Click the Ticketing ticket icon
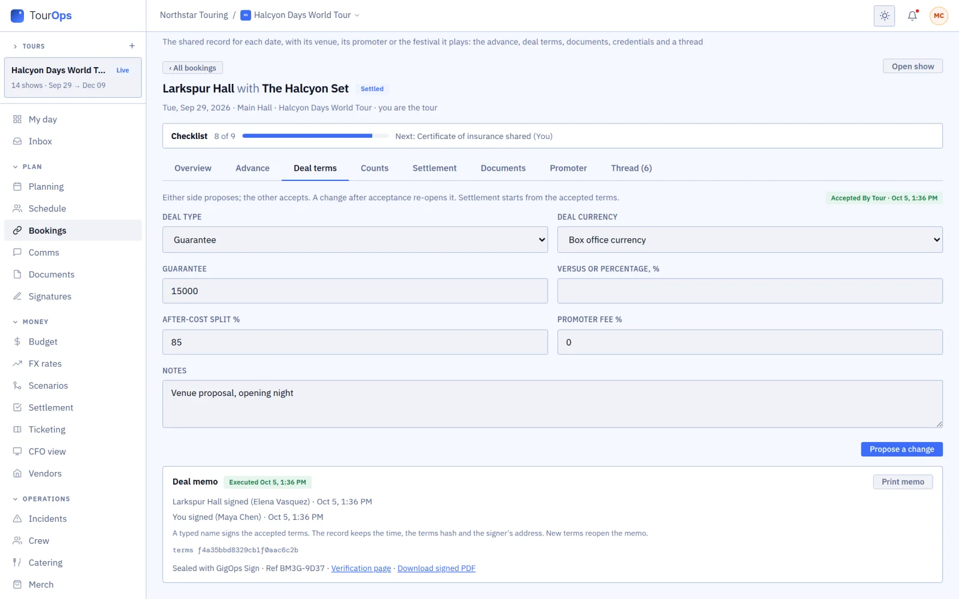 tap(17, 429)
